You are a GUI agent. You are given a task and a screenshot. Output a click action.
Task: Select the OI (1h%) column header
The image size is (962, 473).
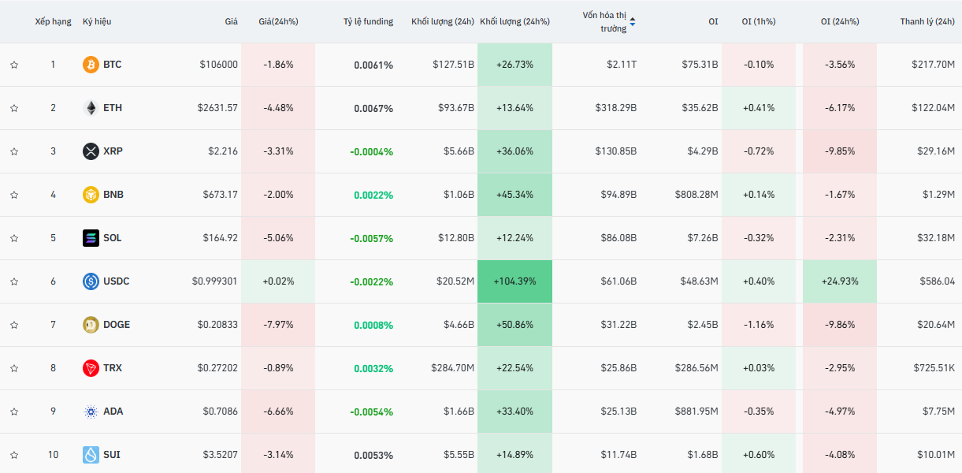point(758,22)
